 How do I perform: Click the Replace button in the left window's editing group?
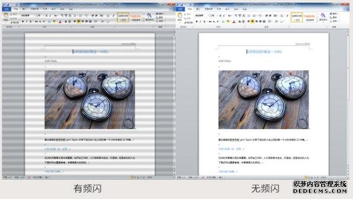(x=160, y=18)
